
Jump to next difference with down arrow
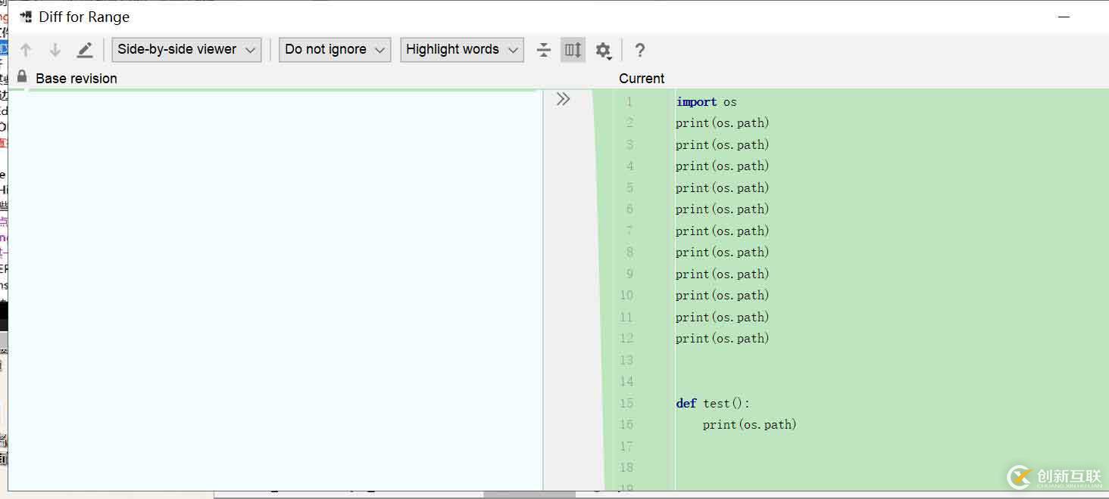[x=55, y=50]
